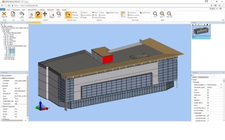Click the Select all icon
225x140 pixels.
point(82,13)
